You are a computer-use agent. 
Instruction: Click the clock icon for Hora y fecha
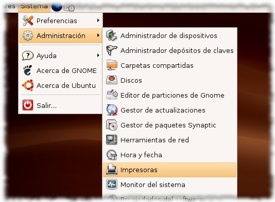tap(112, 155)
